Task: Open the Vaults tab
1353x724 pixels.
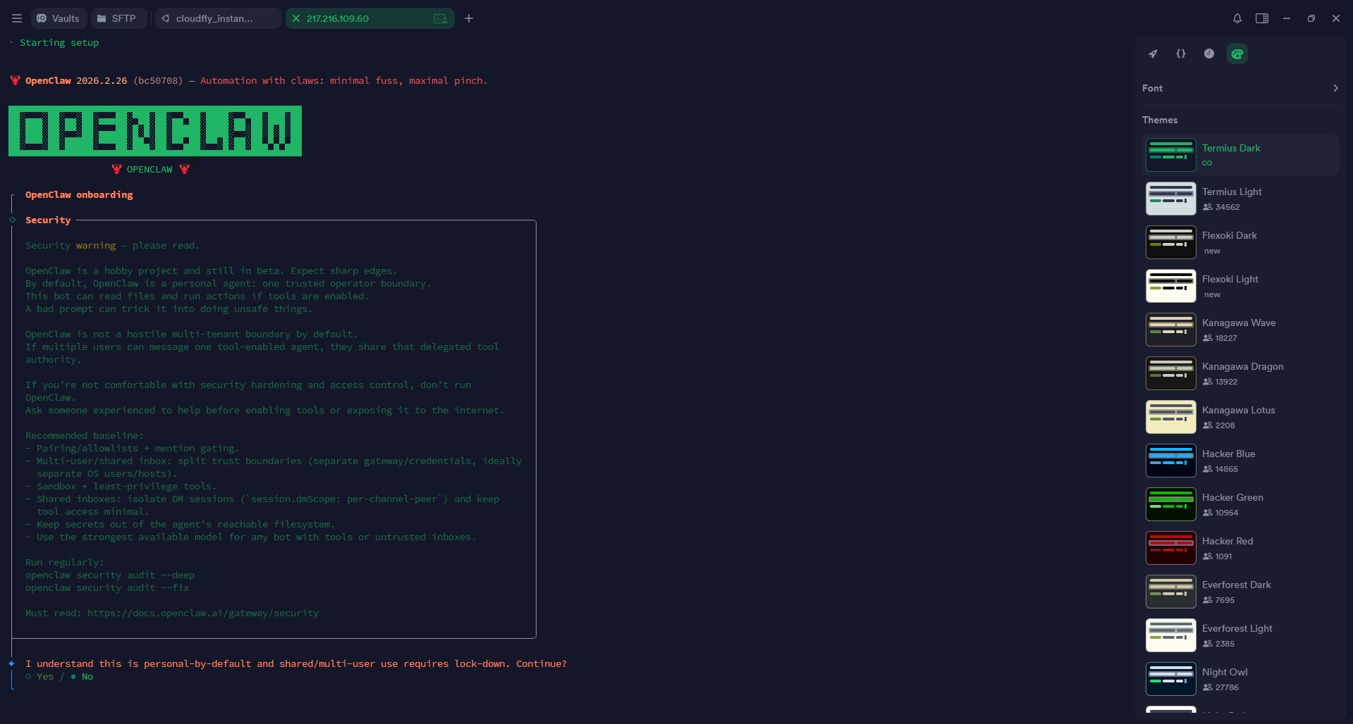Action: tap(59, 18)
